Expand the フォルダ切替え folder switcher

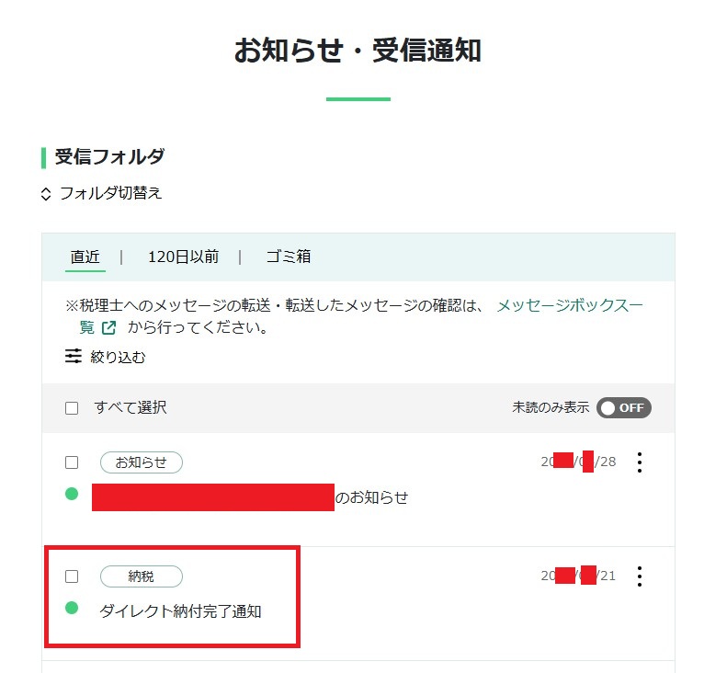101,194
